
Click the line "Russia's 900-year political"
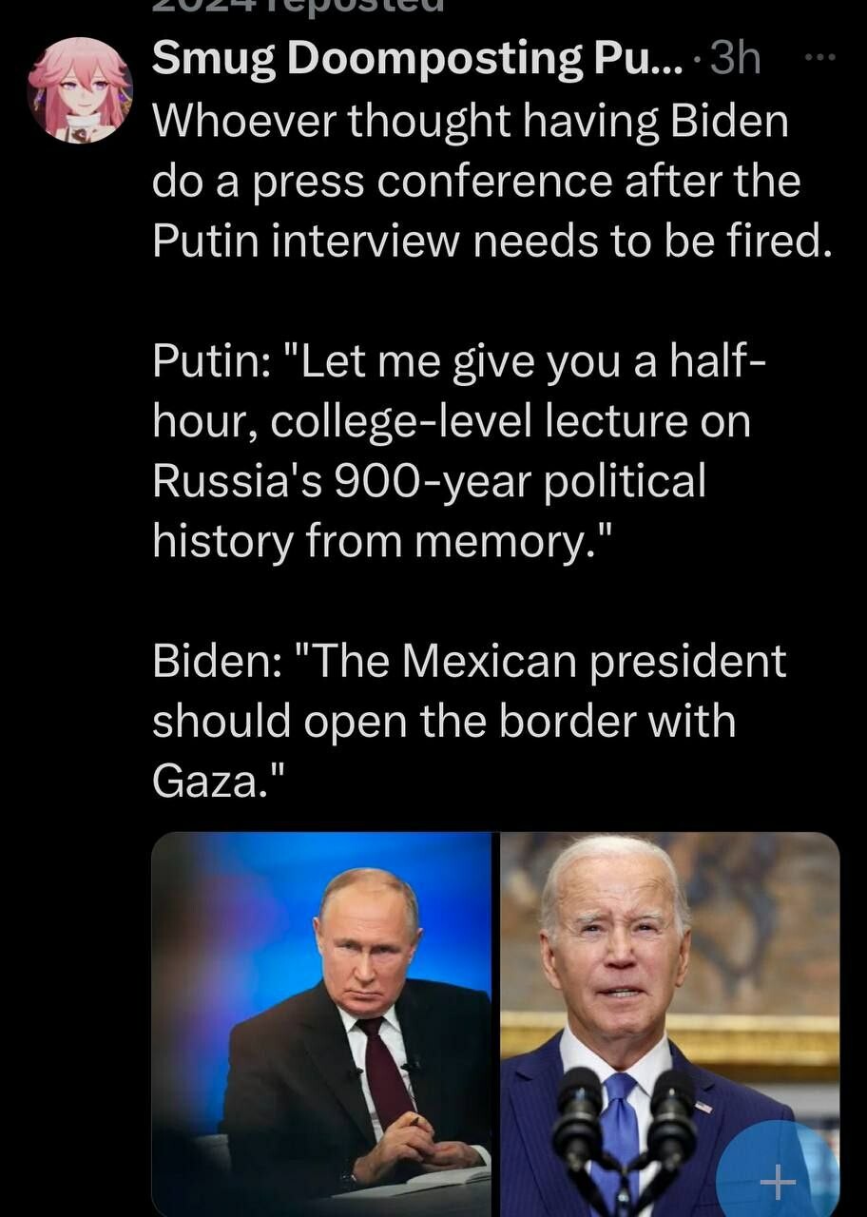(430, 482)
